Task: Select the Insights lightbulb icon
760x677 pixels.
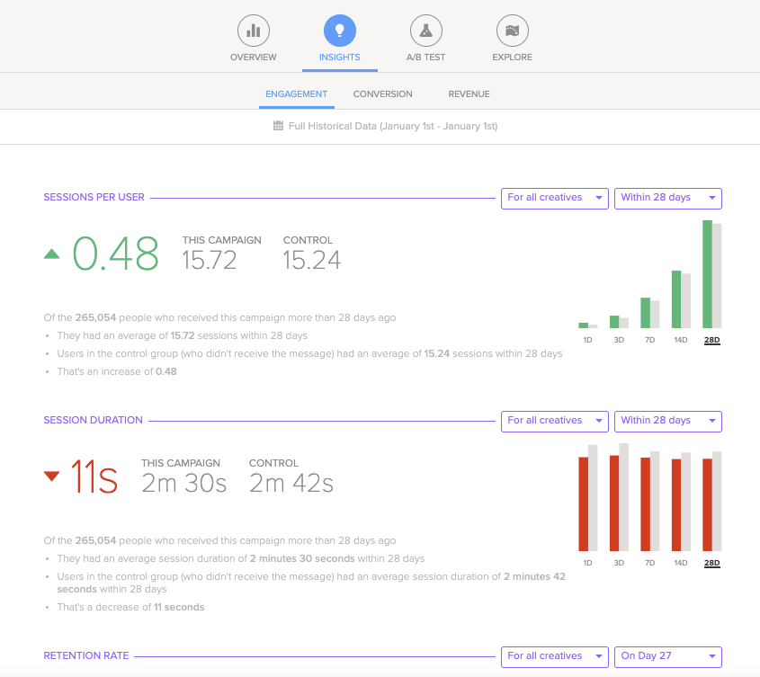Action: (339, 31)
